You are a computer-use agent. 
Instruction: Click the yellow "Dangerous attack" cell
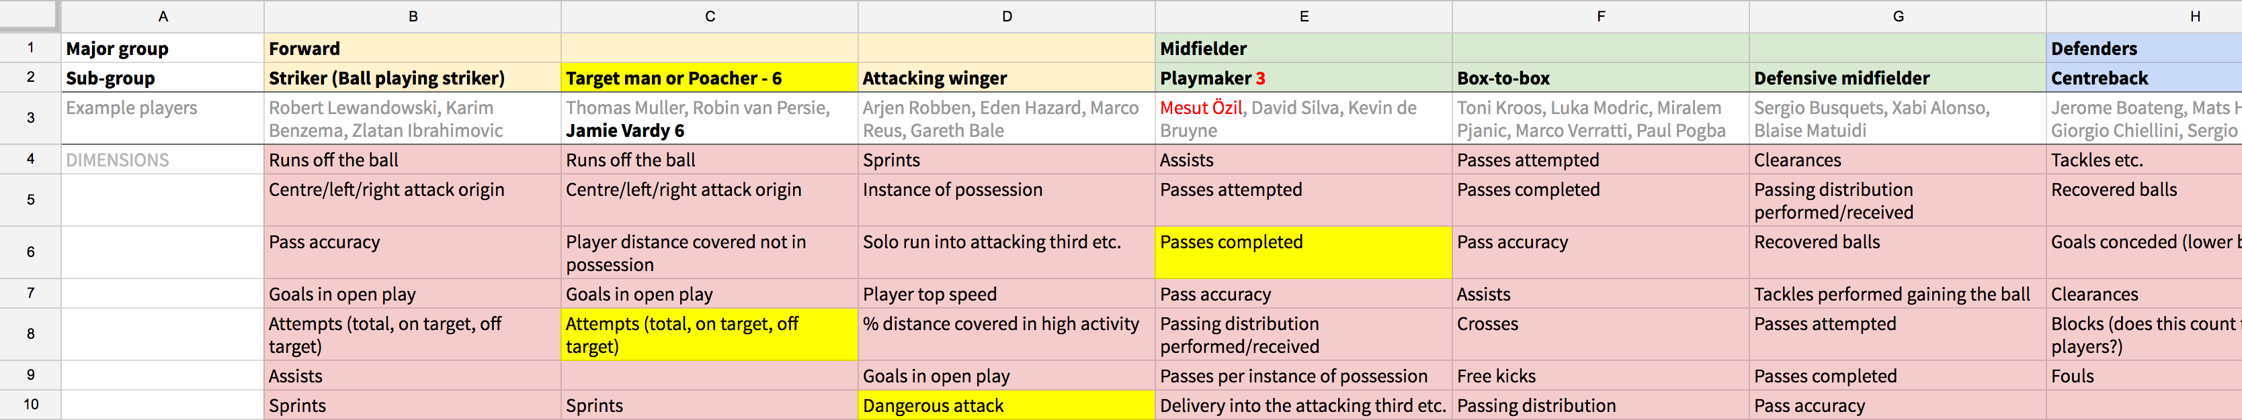(x=1006, y=405)
